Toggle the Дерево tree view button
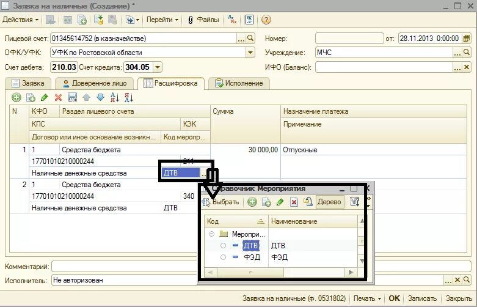Image resolution: width=477 pixels, height=307 pixels. (329, 202)
